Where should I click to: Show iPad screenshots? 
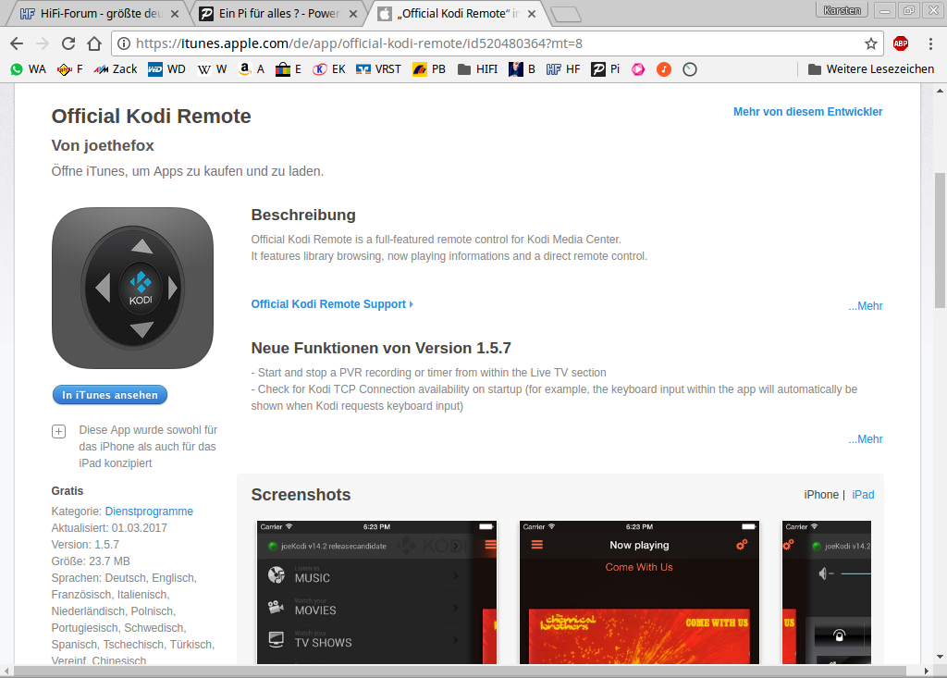click(863, 495)
